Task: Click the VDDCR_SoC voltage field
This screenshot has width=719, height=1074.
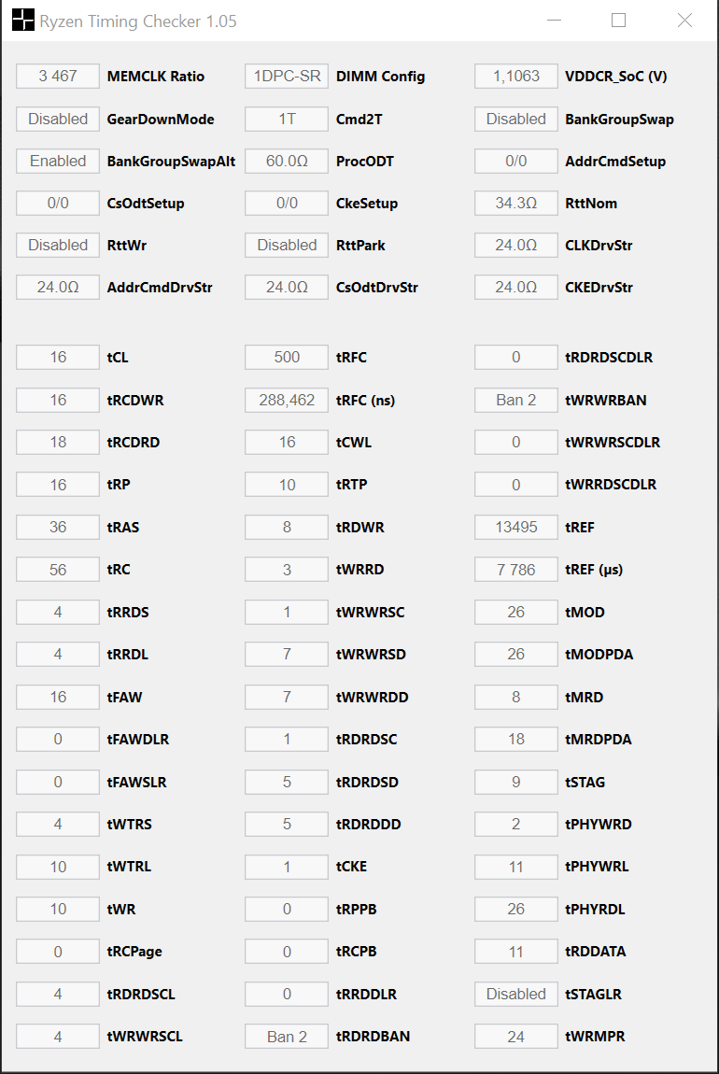Action: pos(516,77)
